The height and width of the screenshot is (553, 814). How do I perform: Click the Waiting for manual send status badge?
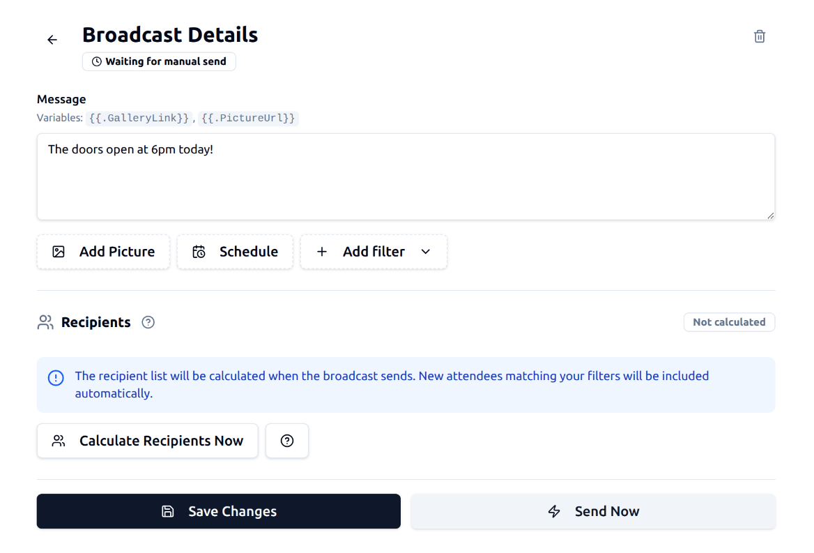[x=159, y=61]
